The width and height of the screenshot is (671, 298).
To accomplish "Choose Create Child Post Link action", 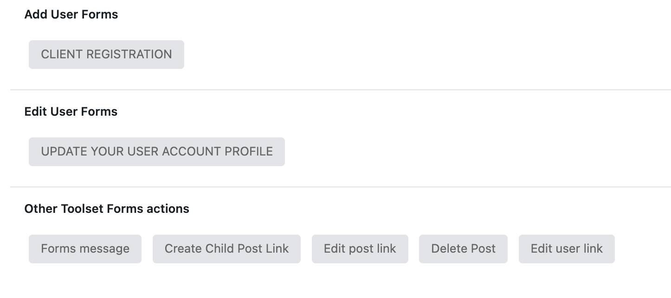I will point(226,249).
